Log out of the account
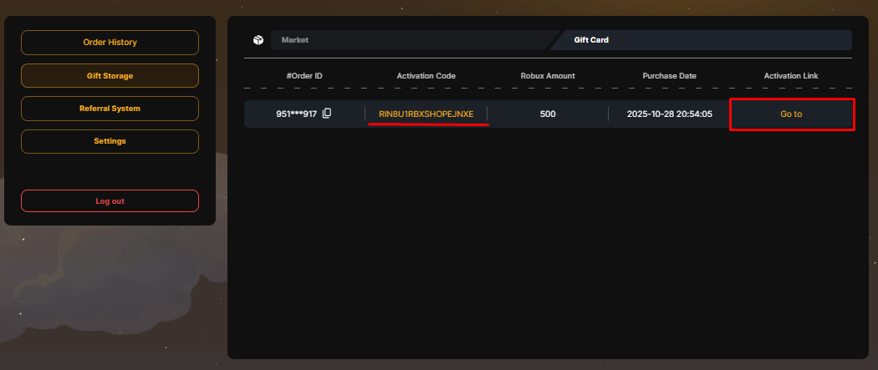 click(x=110, y=201)
